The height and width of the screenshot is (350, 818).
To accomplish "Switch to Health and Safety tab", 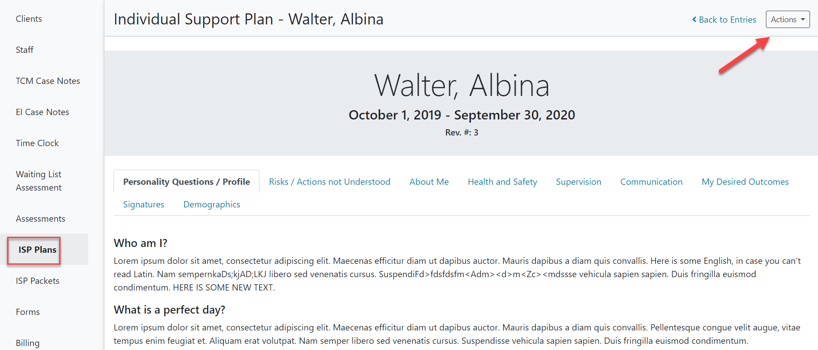I will pos(502,182).
